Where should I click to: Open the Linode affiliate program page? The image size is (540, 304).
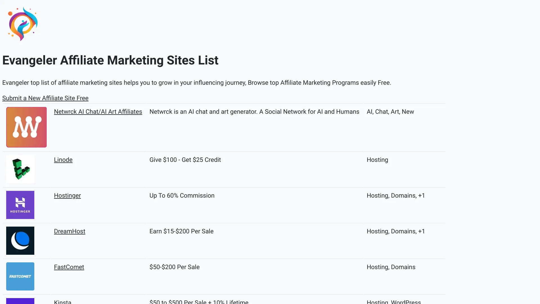pyautogui.click(x=63, y=160)
